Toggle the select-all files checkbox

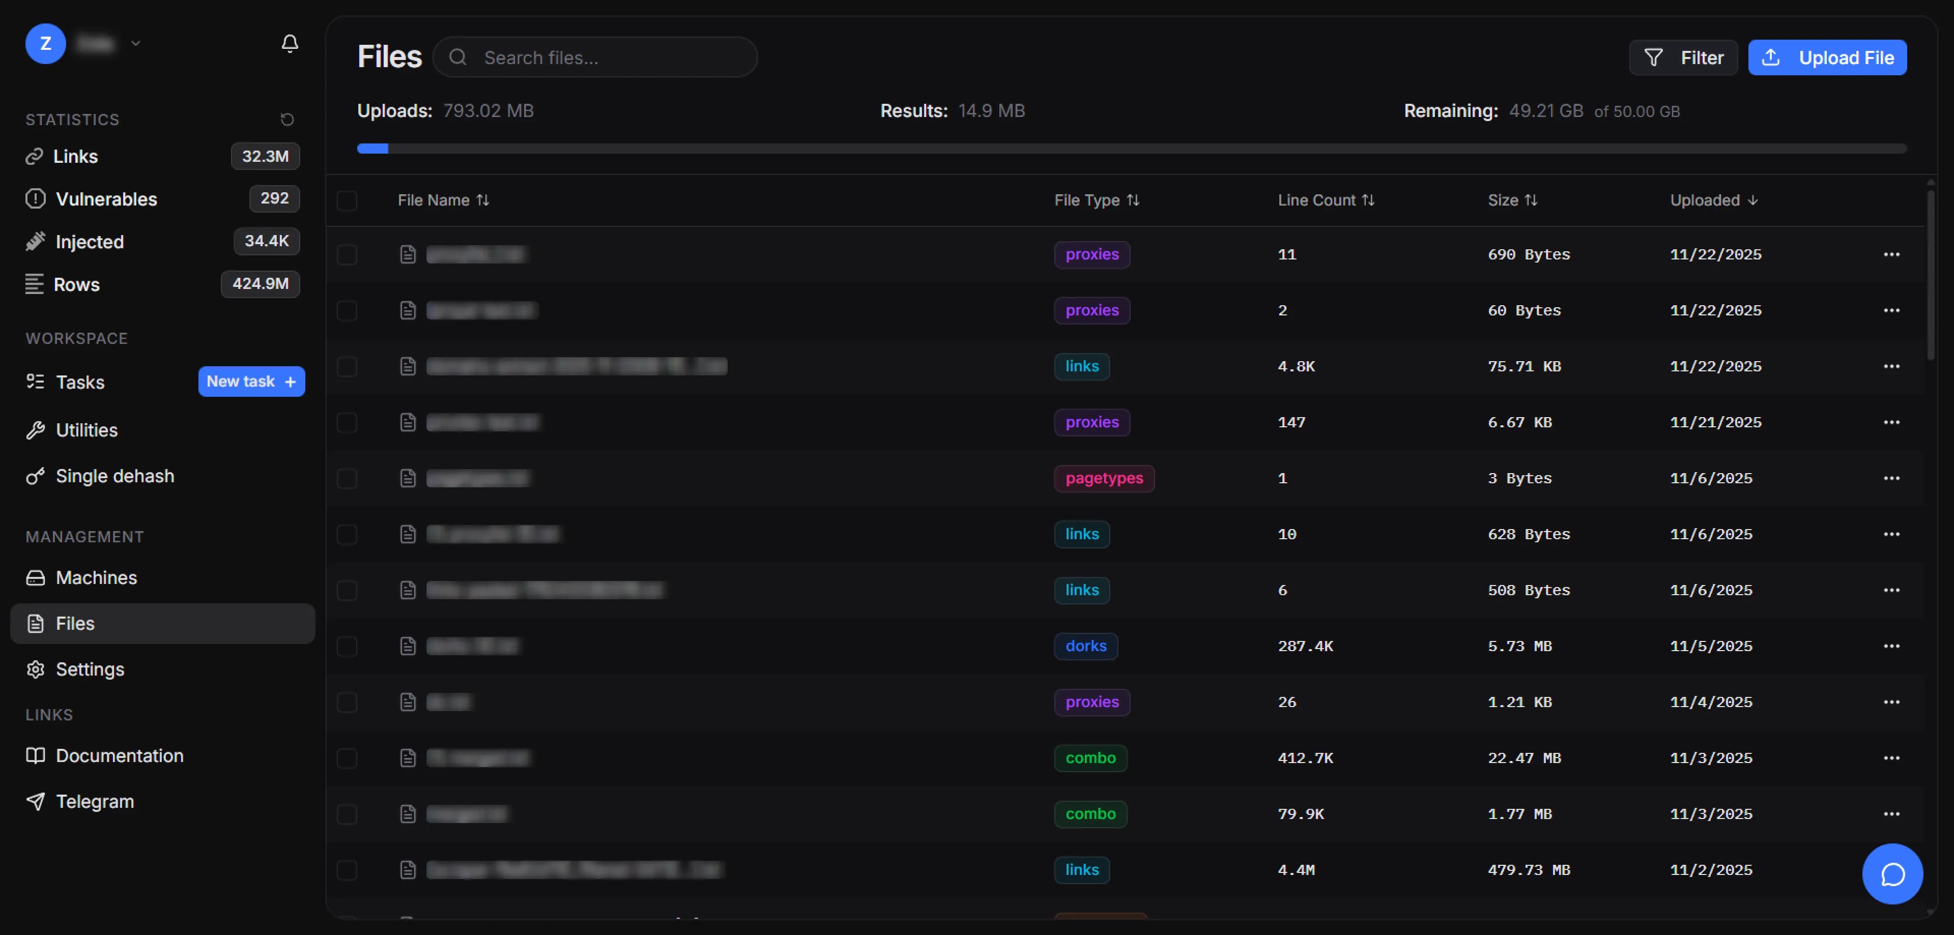tap(347, 201)
